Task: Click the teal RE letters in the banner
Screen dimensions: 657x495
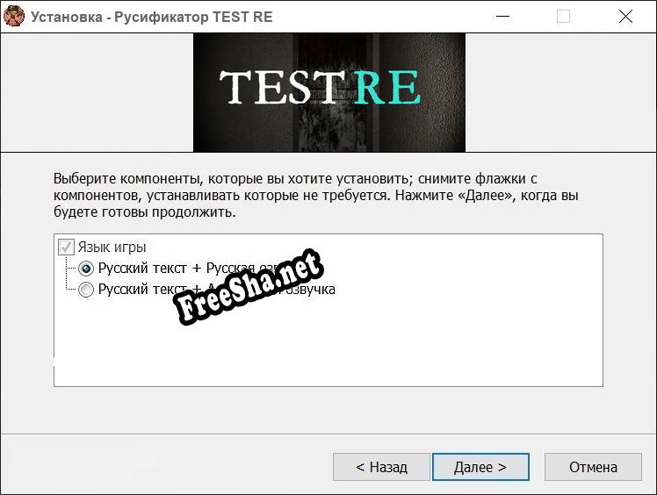Action: pyautogui.click(x=386, y=88)
